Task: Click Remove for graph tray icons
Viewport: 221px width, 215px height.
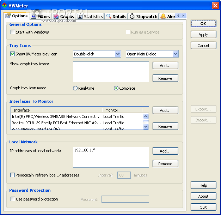Action: point(165,78)
